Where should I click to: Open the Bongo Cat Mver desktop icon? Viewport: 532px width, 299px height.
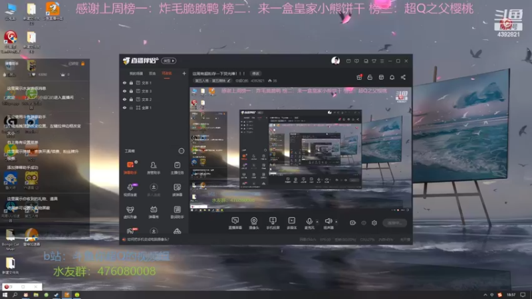10,240
